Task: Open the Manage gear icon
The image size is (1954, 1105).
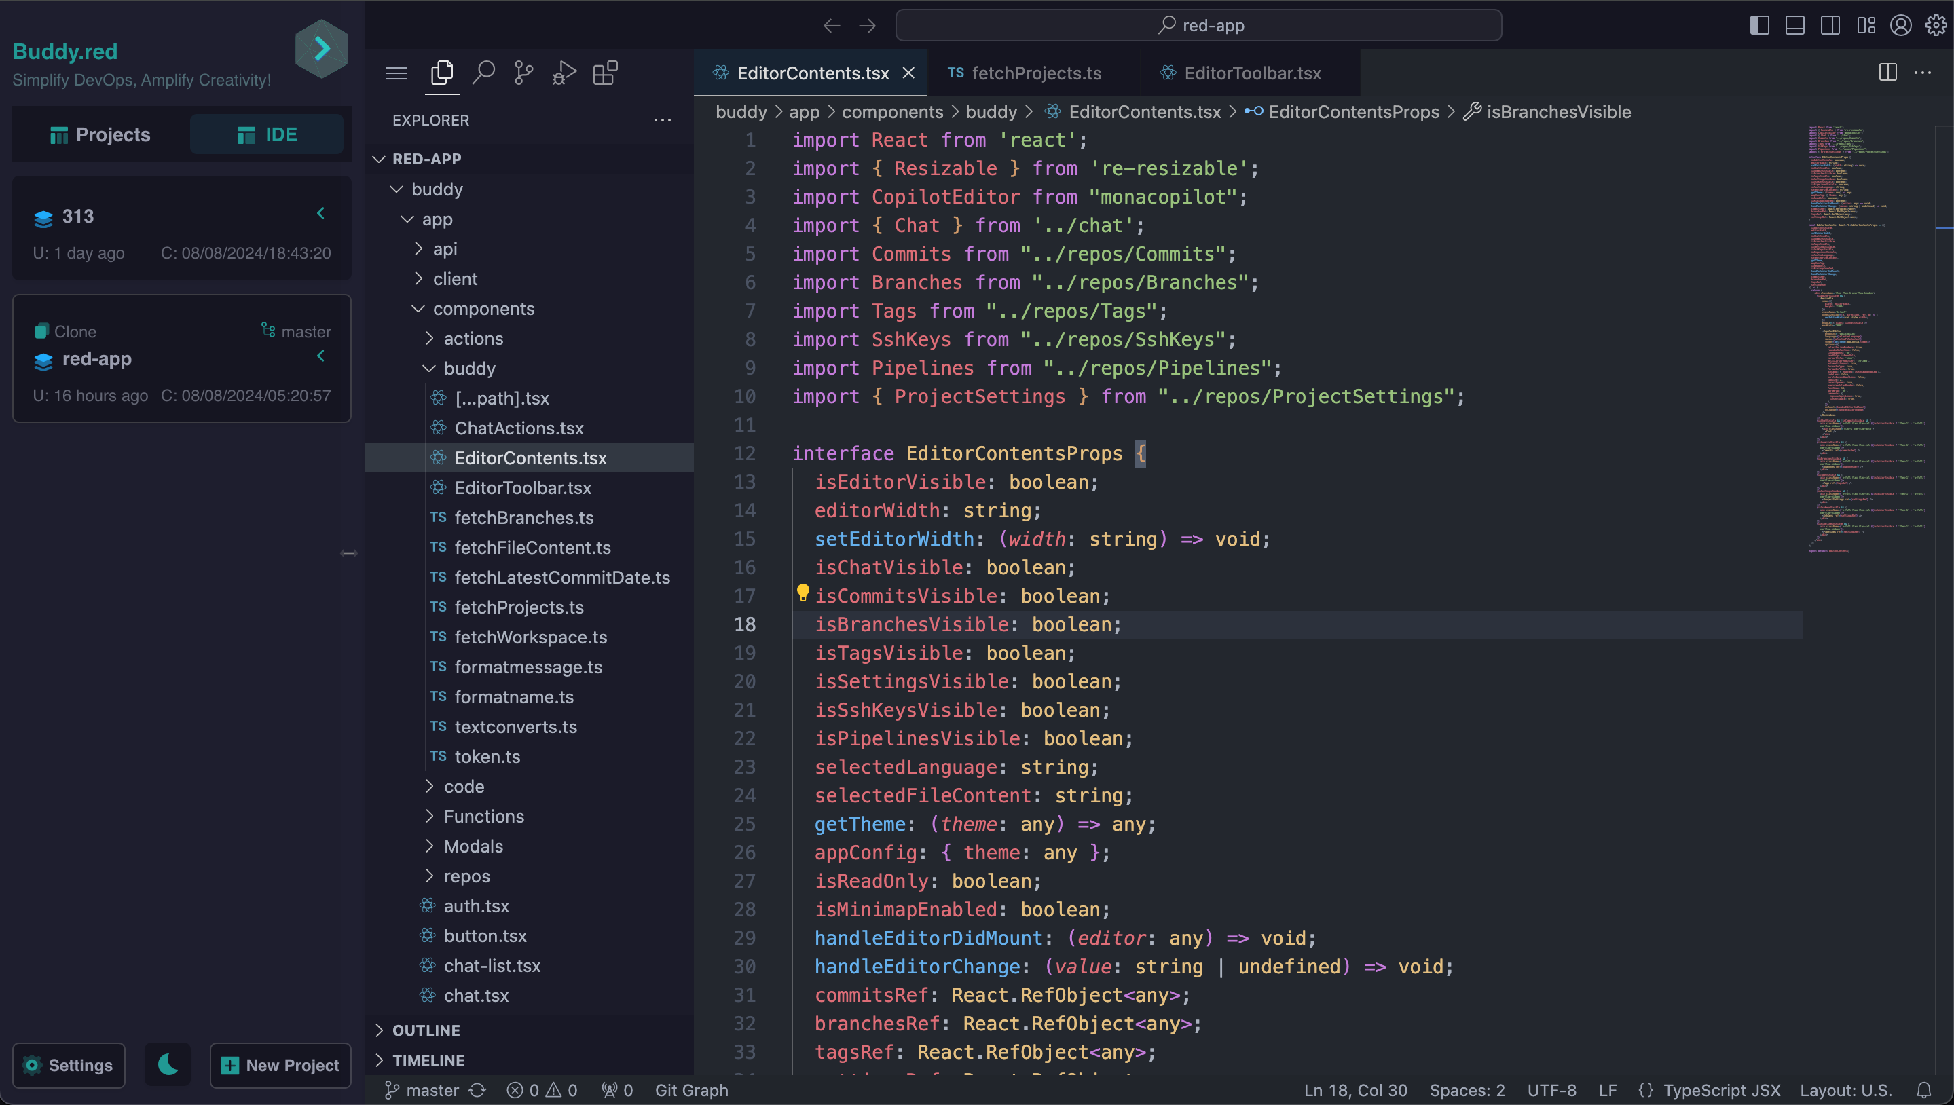Action: coord(1936,25)
